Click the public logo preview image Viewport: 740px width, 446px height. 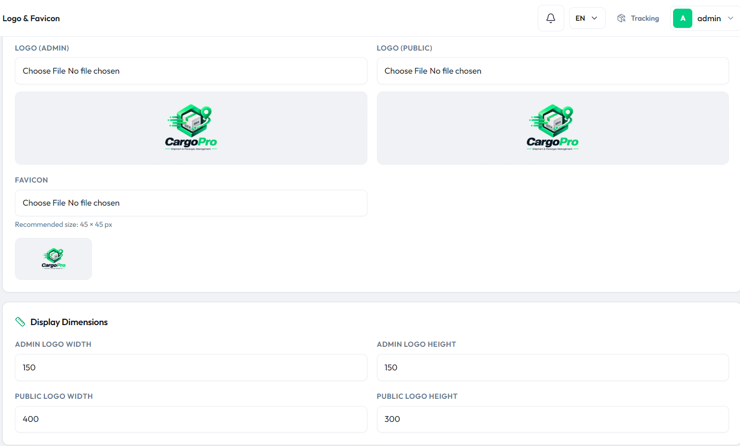click(x=553, y=128)
